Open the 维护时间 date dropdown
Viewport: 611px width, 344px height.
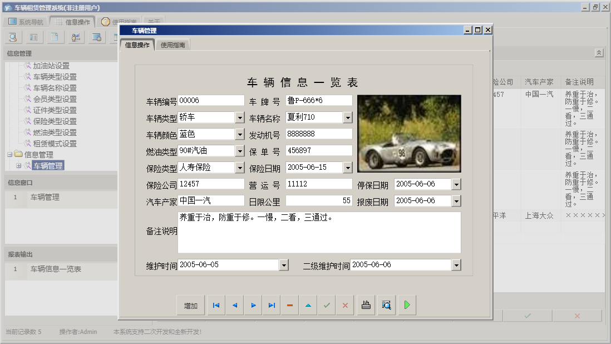coord(284,265)
